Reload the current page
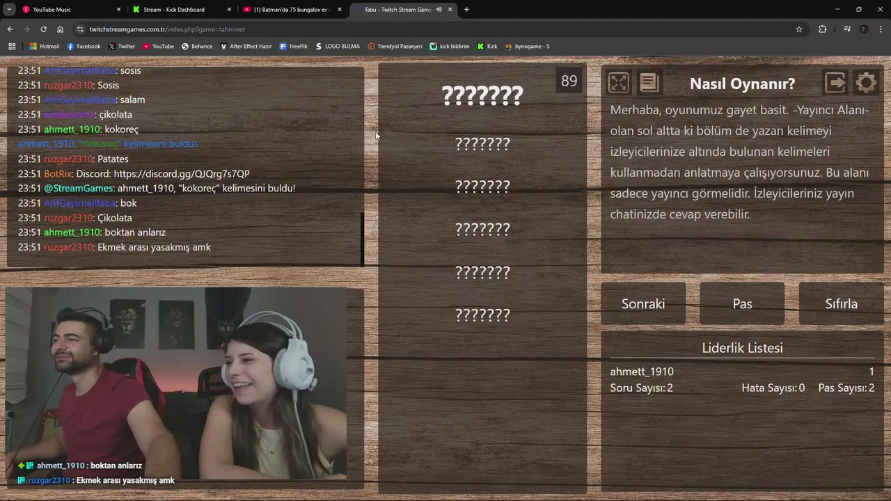The image size is (891, 501). tap(43, 29)
